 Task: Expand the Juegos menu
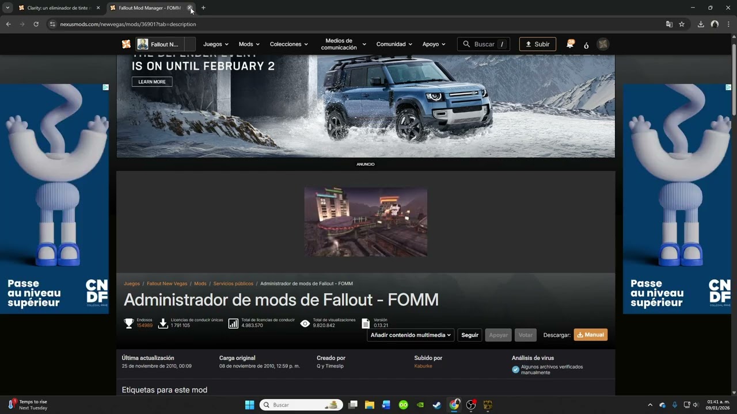point(216,44)
